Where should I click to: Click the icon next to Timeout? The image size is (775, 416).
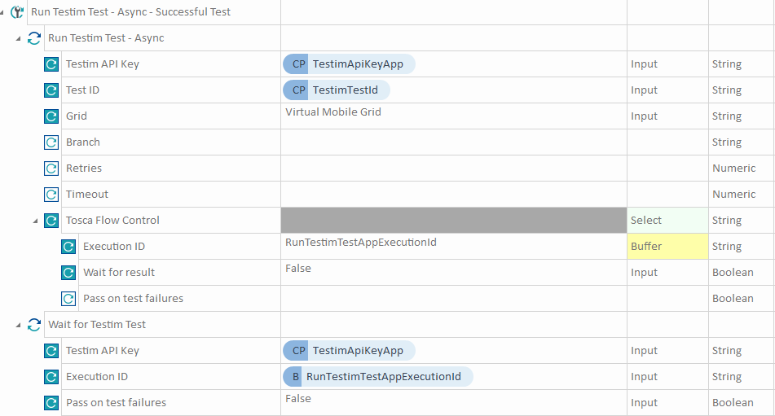click(51, 195)
